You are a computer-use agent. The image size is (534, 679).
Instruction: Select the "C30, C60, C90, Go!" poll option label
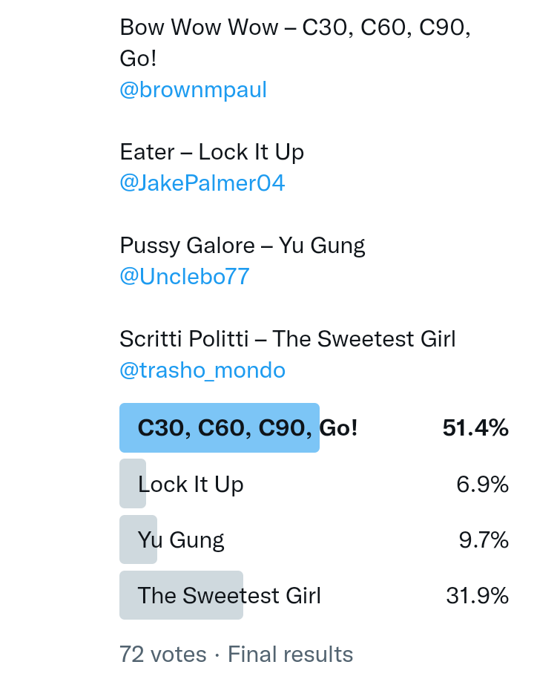tap(248, 428)
